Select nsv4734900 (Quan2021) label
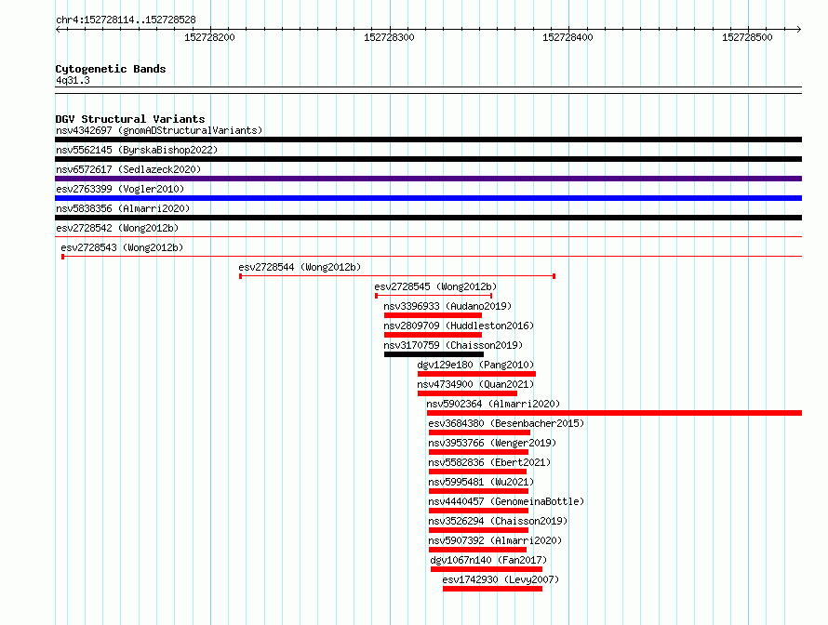The image size is (828, 625). tap(475, 384)
